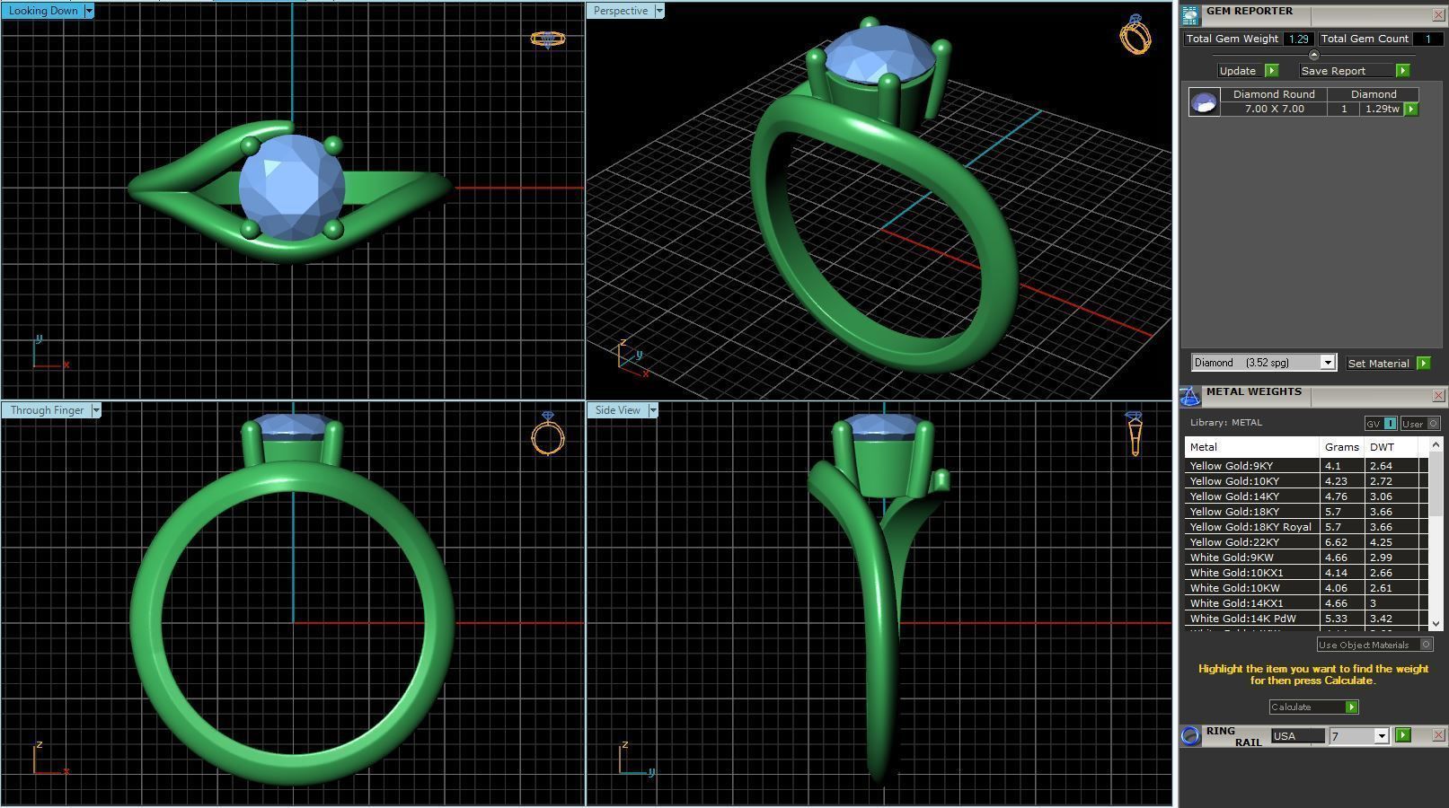Image resolution: width=1449 pixels, height=808 pixels.
Task: Select the Yellow Gold:18KY Royal row
Action: [x=1305, y=527]
